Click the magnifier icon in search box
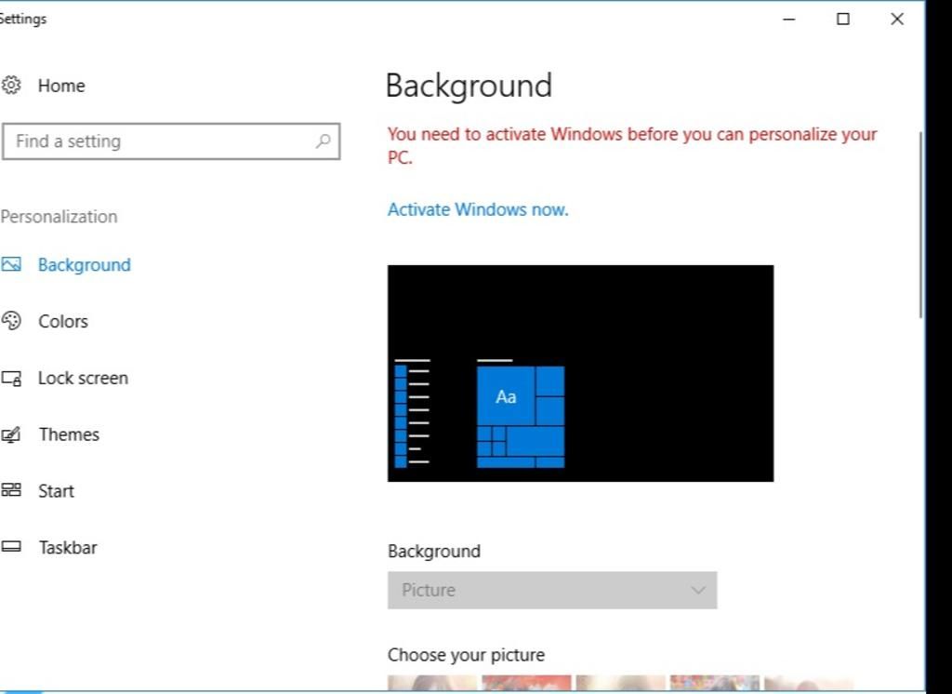The height and width of the screenshot is (694, 952). coord(323,141)
